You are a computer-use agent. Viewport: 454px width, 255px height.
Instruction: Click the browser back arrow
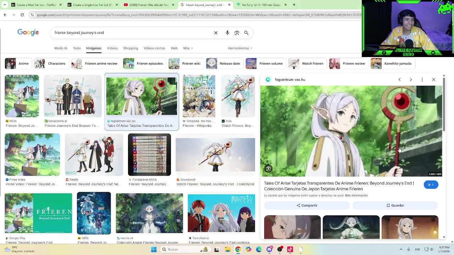click(5, 15)
